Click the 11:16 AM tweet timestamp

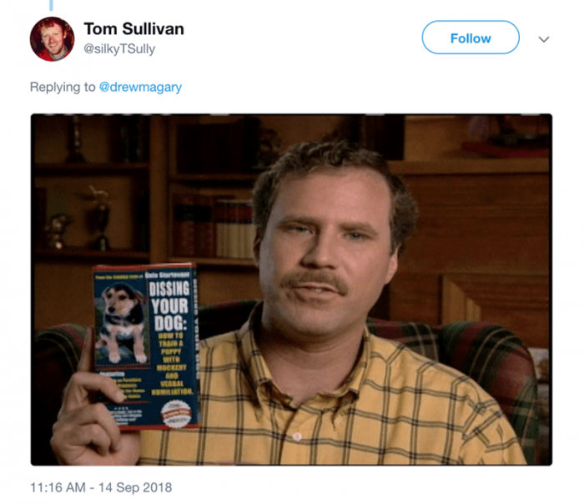(x=58, y=487)
